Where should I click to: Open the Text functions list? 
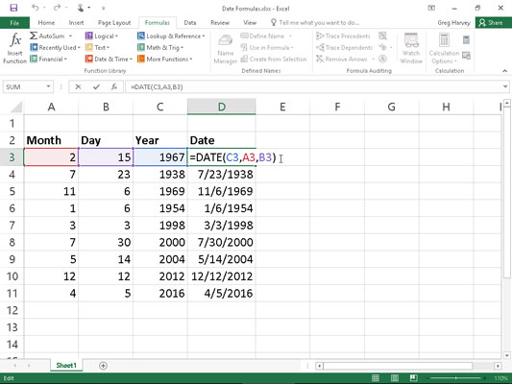coord(97,48)
